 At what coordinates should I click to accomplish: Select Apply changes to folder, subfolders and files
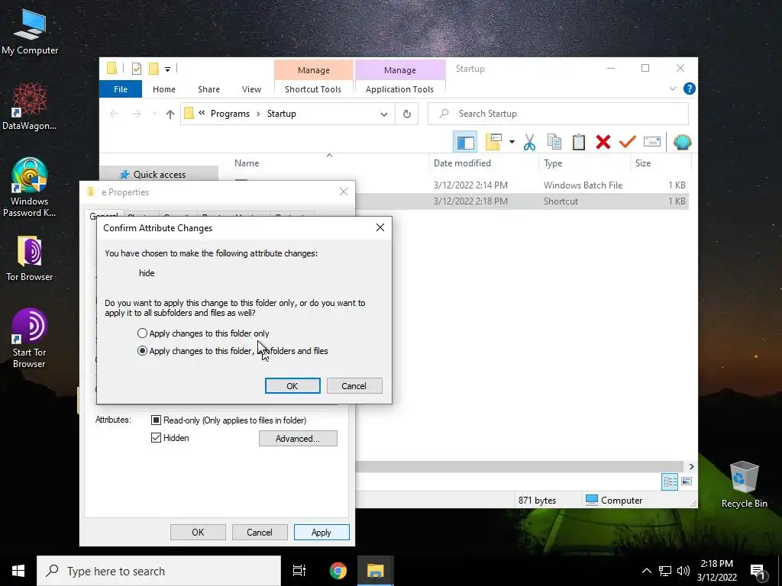coord(232,351)
